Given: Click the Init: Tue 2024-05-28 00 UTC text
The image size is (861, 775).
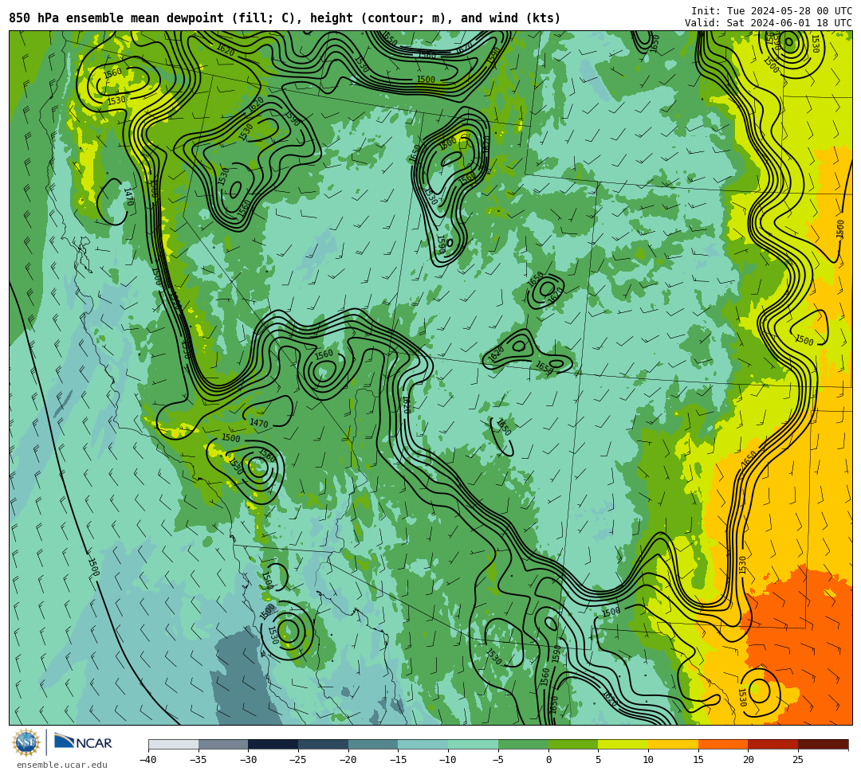Looking at the screenshot, I should tap(772, 11).
